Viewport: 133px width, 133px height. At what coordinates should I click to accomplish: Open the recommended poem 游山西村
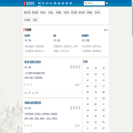pyautogui.click(x=27, y=36)
